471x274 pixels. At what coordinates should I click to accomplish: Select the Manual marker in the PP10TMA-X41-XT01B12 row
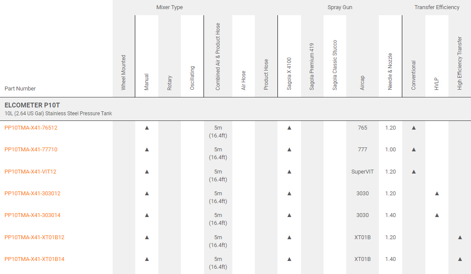point(147,237)
